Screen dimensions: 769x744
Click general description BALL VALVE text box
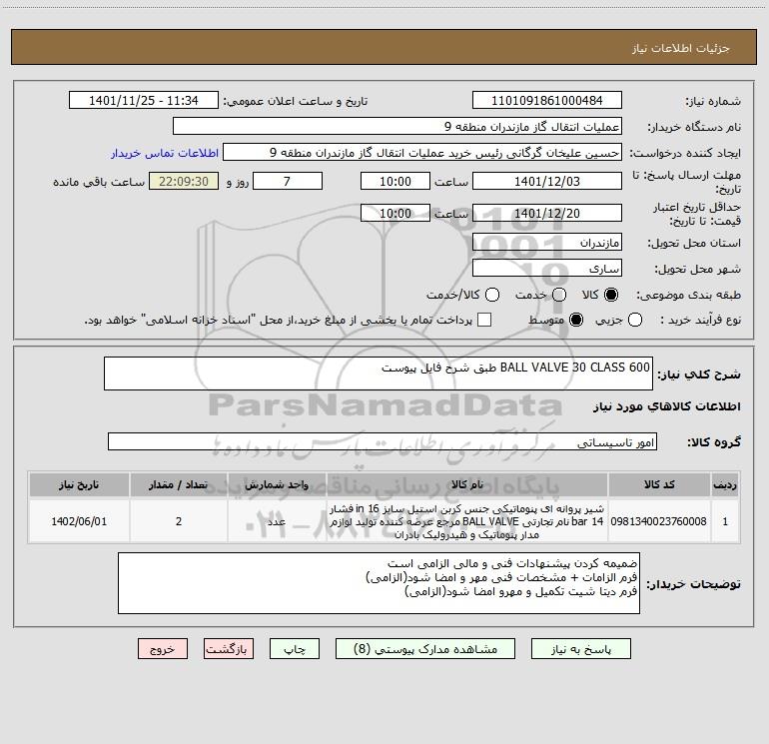click(379, 373)
